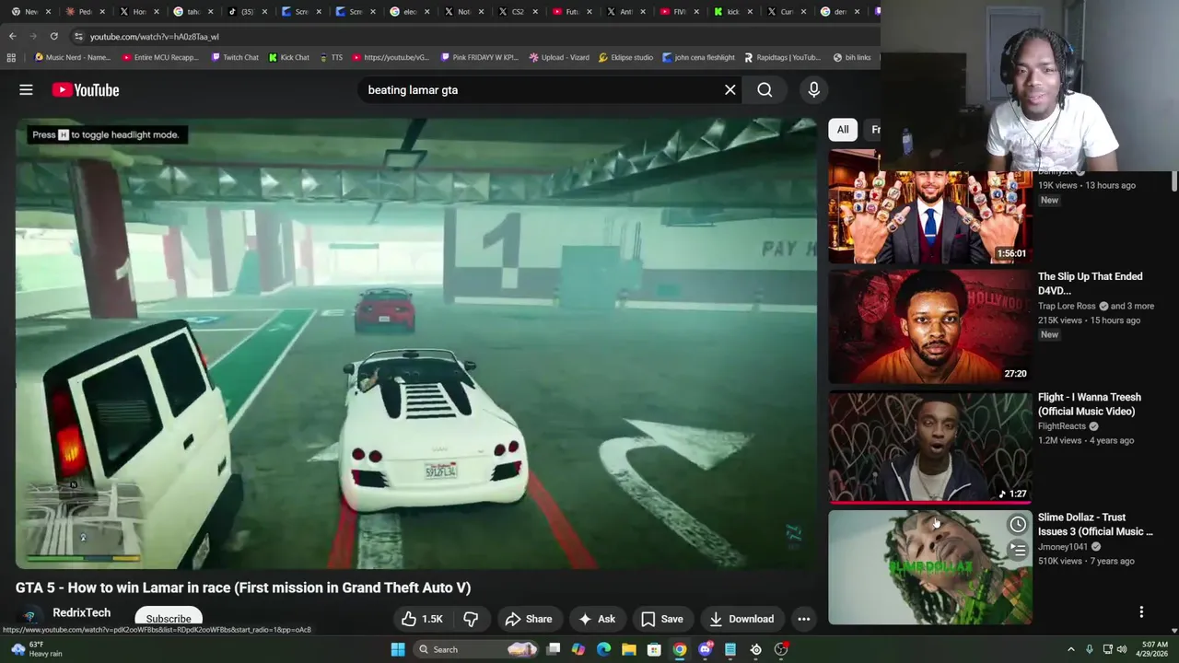1179x663 pixels.
Task: Open the TTS bookmark
Action: click(x=331, y=57)
